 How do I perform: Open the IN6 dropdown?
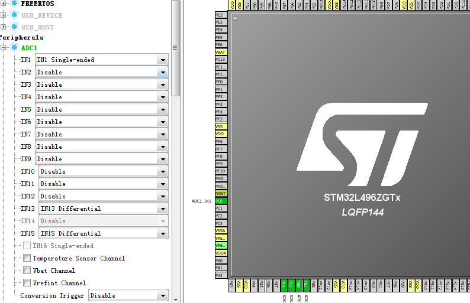coord(102,122)
